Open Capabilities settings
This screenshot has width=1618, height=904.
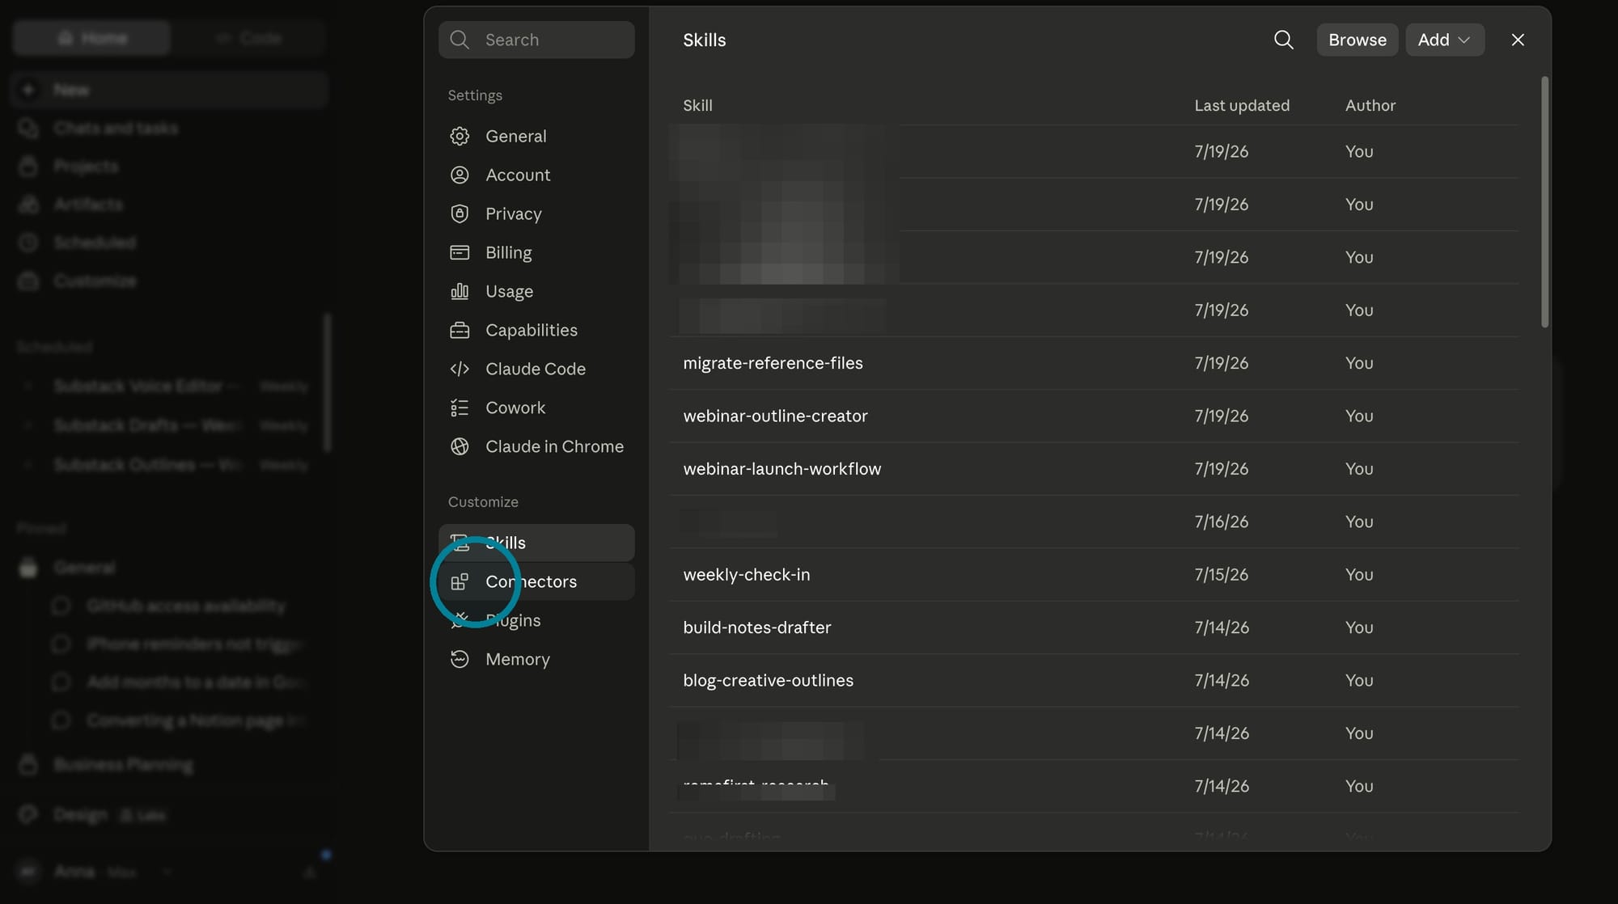point(536,330)
